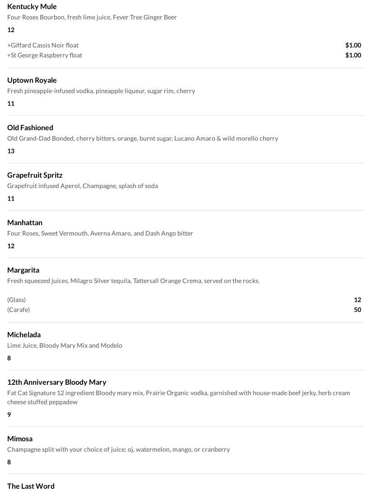Select the Grapefruit Spritz title

point(35,175)
